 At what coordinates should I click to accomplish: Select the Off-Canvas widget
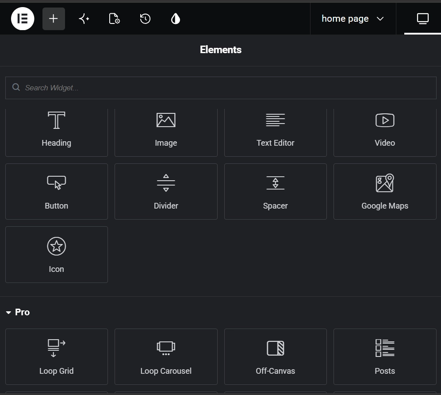tap(275, 356)
